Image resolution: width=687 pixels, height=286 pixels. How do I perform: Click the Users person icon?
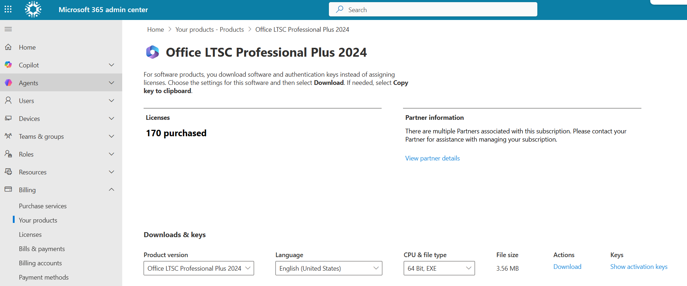[8, 101]
